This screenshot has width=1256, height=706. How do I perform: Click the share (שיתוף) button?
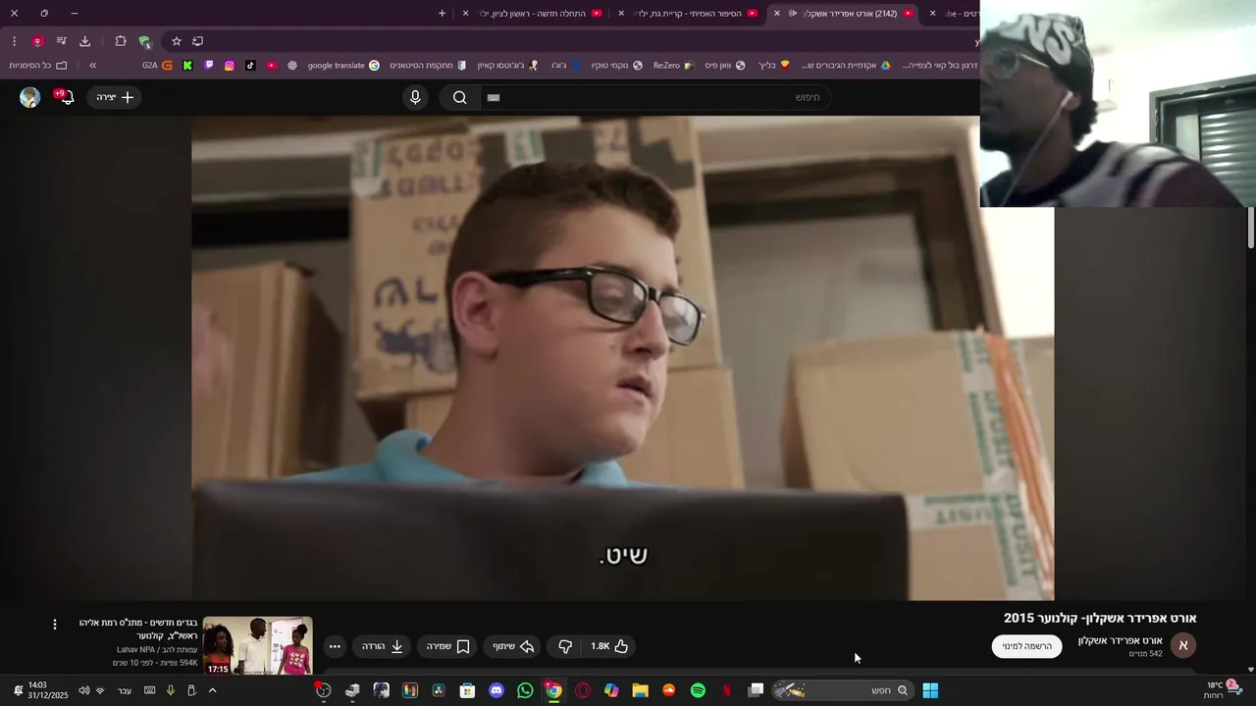click(514, 646)
